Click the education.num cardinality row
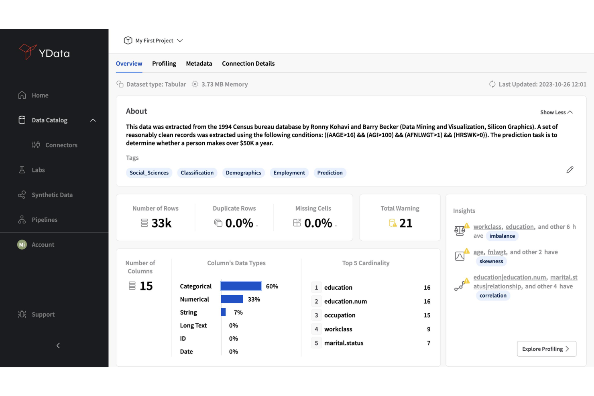The height and width of the screenshot is (396, 594). (x=371, y=301)
